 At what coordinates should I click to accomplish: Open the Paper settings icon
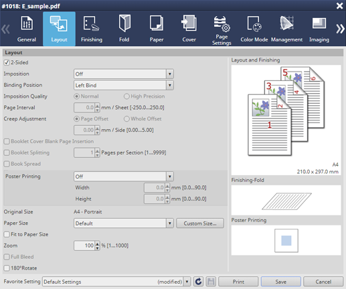(x=157, y=23)
